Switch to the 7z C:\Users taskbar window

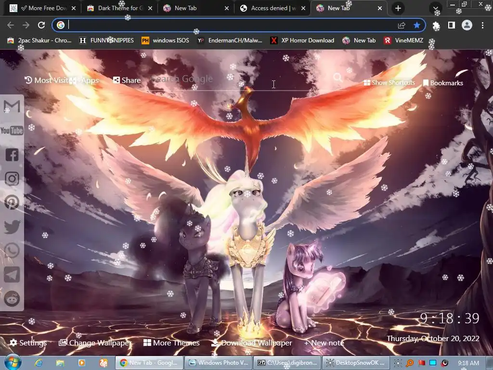pos(287,363)
